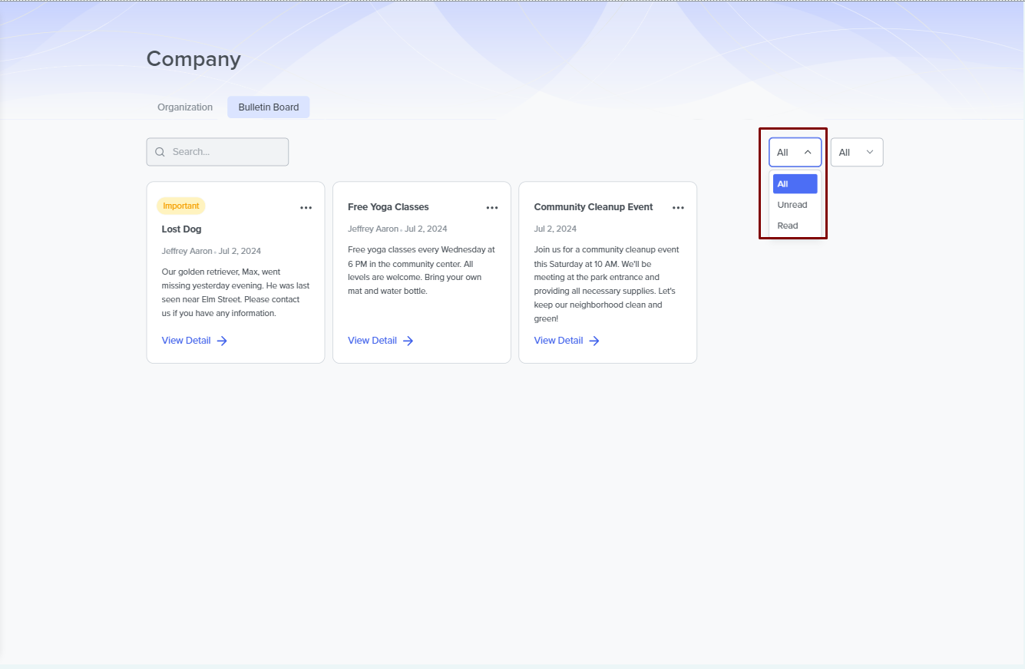
Task: Click the Community Cleanup Event post title
Action: pyautogui.click(x=593, y=207)
